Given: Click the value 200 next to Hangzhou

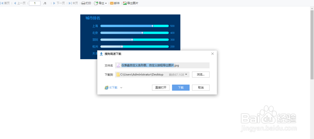Looking at the screenshot, I should tap(172, 47).
